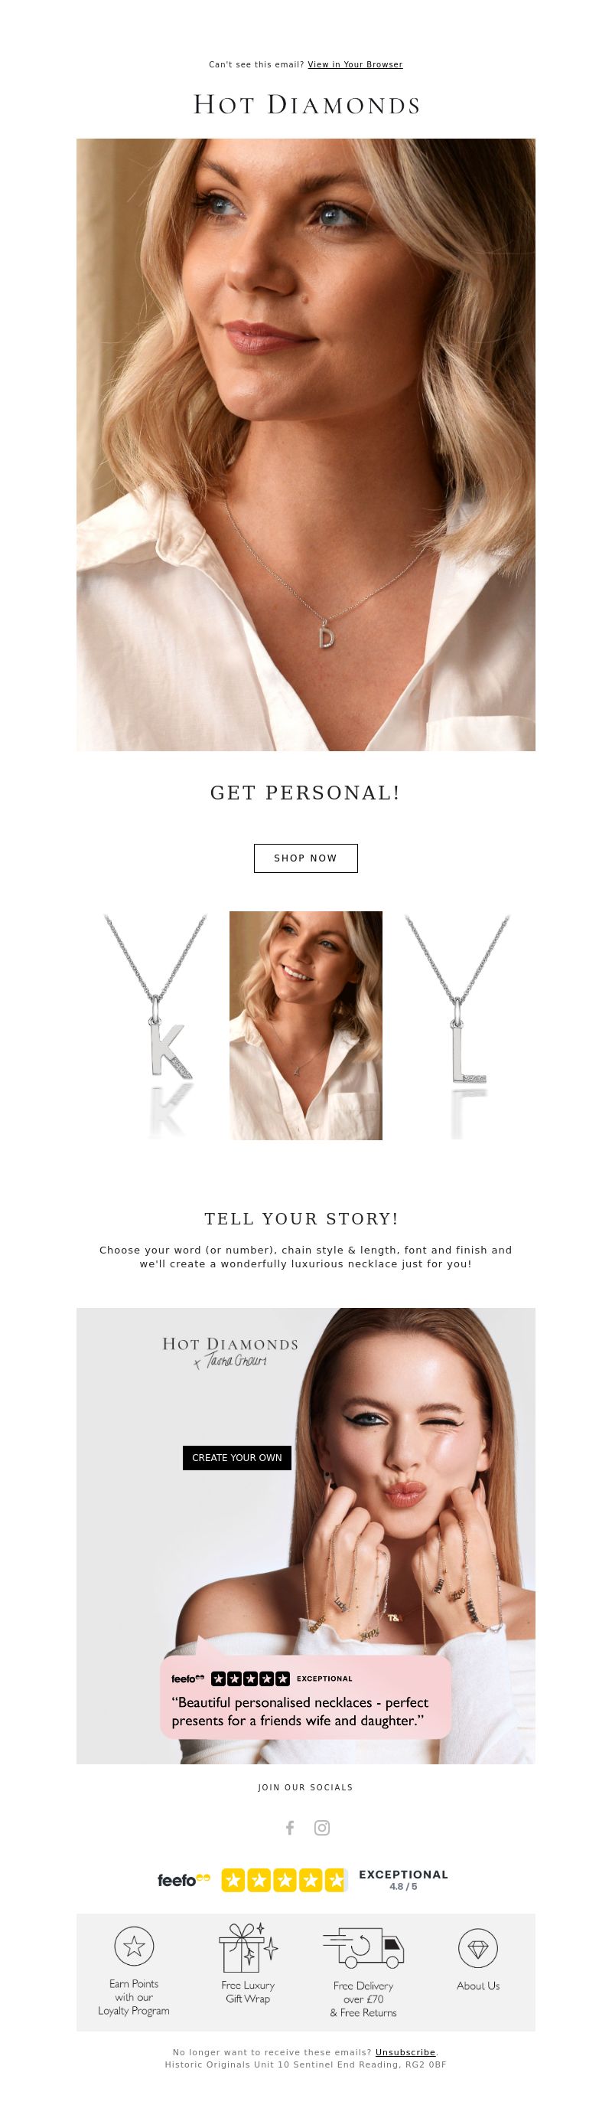Click the Free Delivery truck icon

tap(363, 1949)
